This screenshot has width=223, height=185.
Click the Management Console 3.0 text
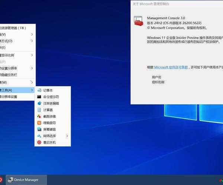pos(166,18)
